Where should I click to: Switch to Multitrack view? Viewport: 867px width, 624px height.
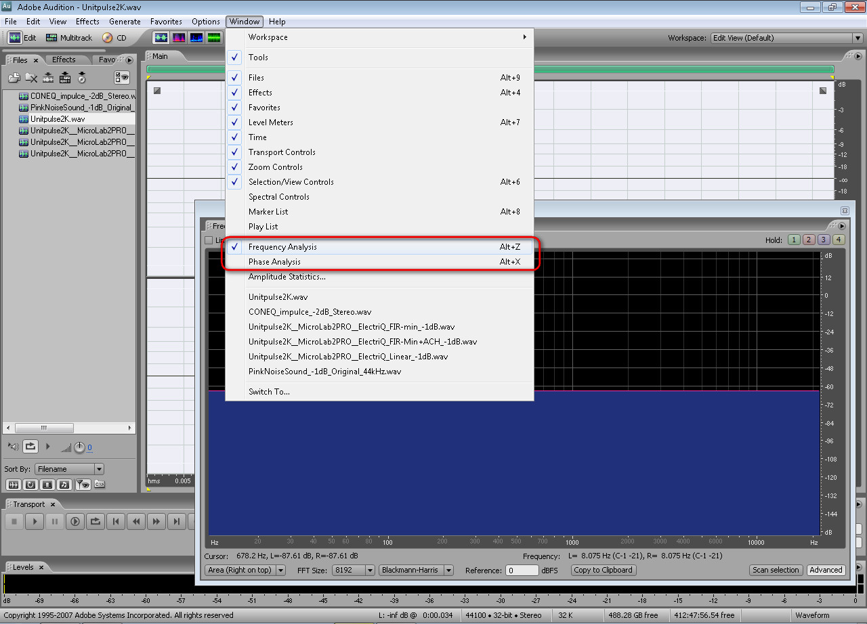point(68,38)
